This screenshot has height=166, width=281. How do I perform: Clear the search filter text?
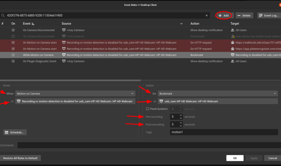[x=207, y=16]
